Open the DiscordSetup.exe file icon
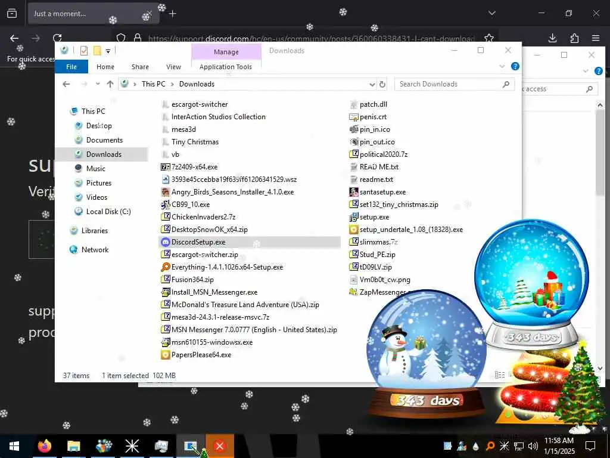 click(x=166, y=242)
